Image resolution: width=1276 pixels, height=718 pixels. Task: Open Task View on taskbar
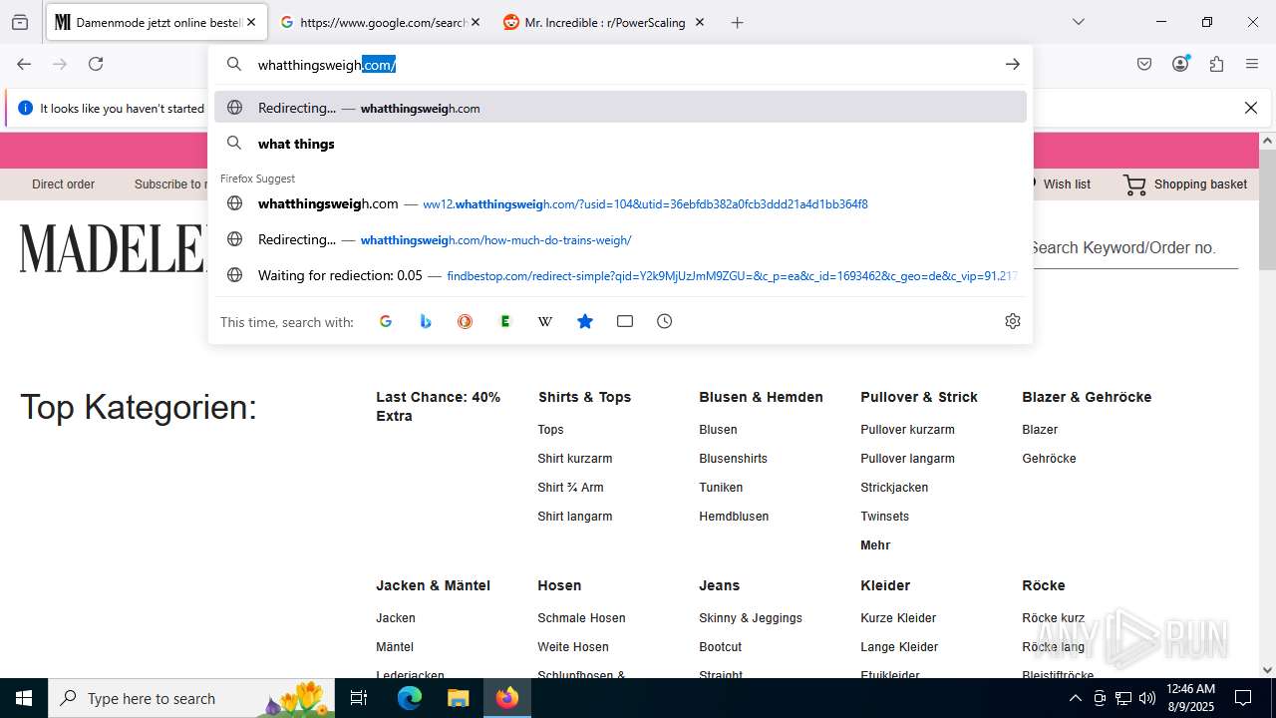pos(359,698)
